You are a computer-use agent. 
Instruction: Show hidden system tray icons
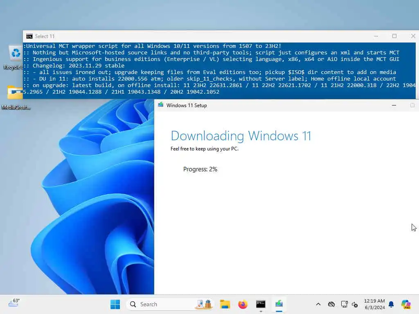point(318,304)
